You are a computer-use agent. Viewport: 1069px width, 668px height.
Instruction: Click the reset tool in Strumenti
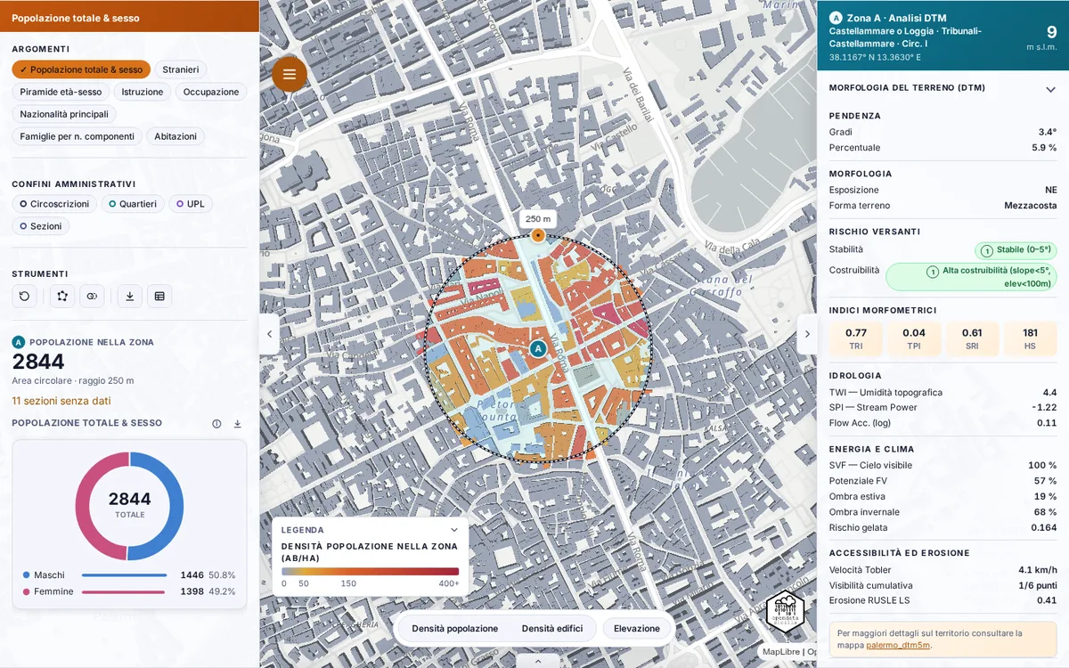25,296
